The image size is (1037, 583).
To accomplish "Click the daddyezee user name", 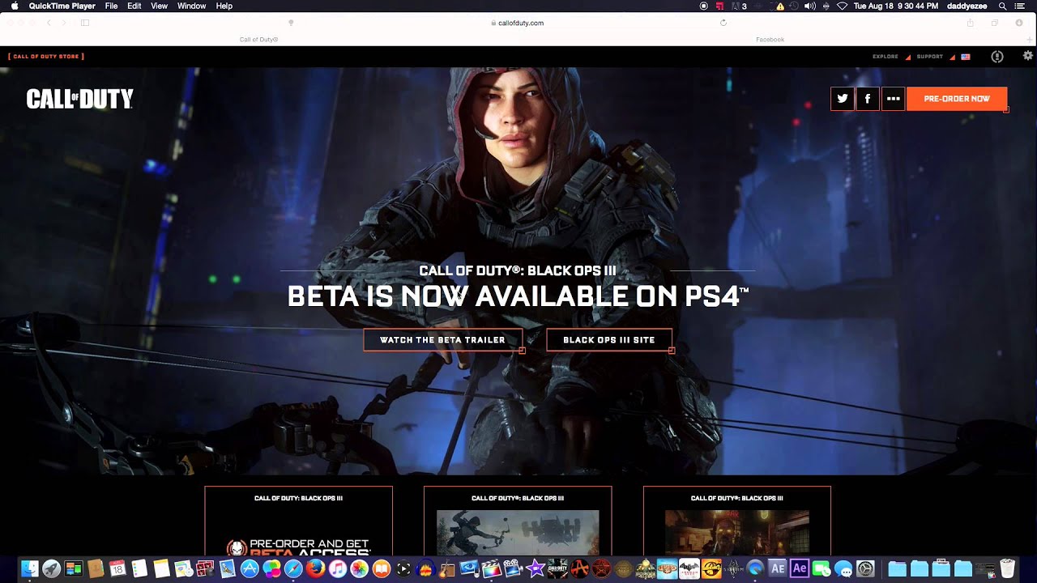I will click(967, 6).
